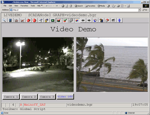The width and height of the screenshot is (150, 115).
Task: Go to next graph with right arrow
Action: pyautogui.click(x=89, y=20)
